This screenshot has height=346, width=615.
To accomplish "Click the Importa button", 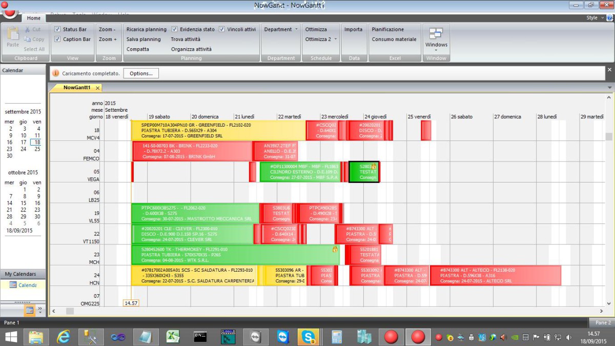I will pyautogui.click(x=353, y=29).
